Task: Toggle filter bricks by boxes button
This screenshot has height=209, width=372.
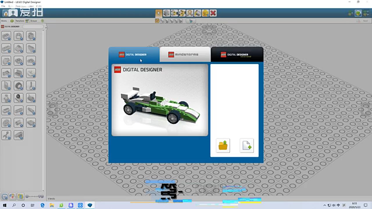Action: click(5, 197)
